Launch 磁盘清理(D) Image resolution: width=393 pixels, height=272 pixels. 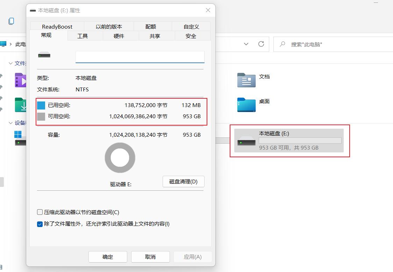click(183, 181)
